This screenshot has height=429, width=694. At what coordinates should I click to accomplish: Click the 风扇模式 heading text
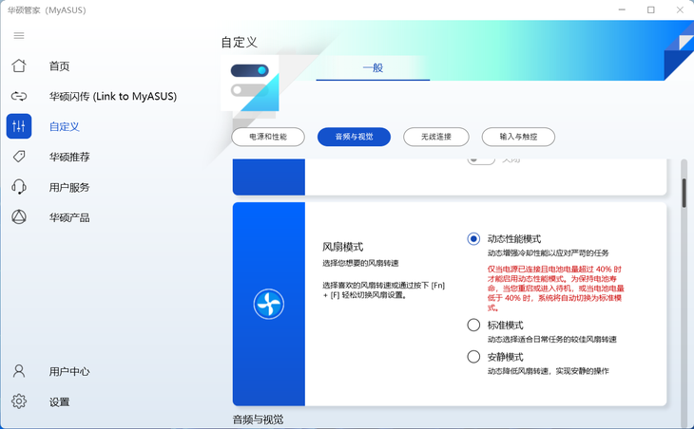tap(342, 247)
